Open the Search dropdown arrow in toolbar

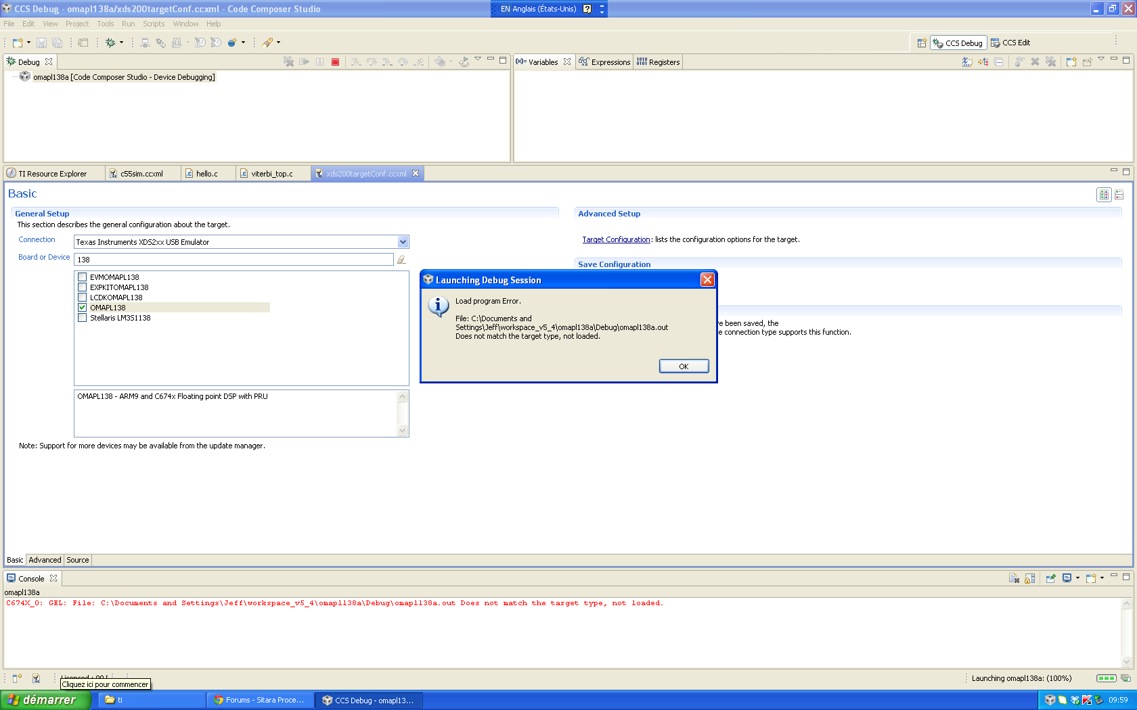[x=278, y=43]
